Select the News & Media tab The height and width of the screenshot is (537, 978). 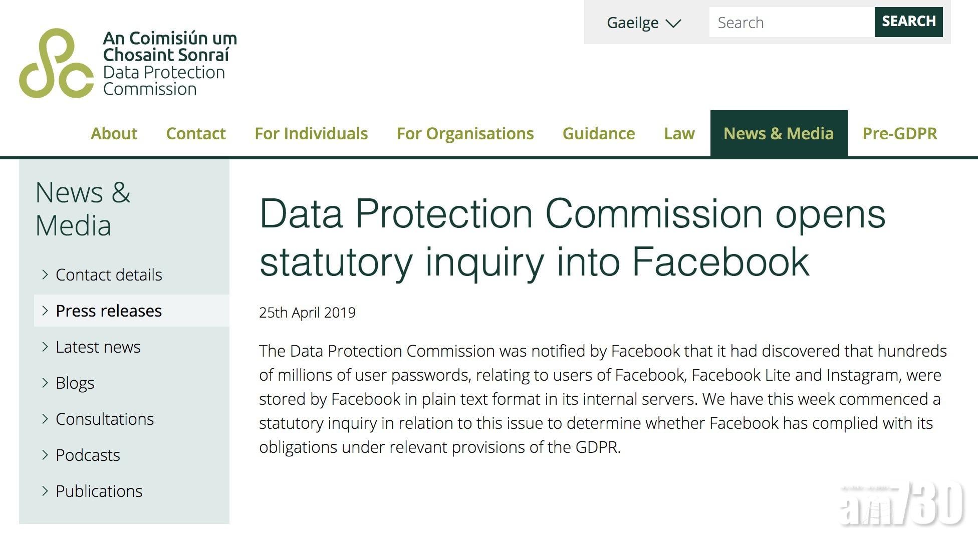[779, 133]
